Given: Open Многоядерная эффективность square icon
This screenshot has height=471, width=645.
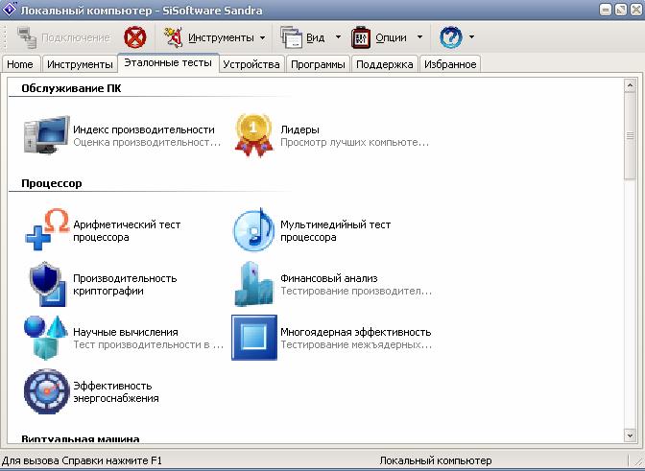Looking at the screenshot, I should 254,338.
